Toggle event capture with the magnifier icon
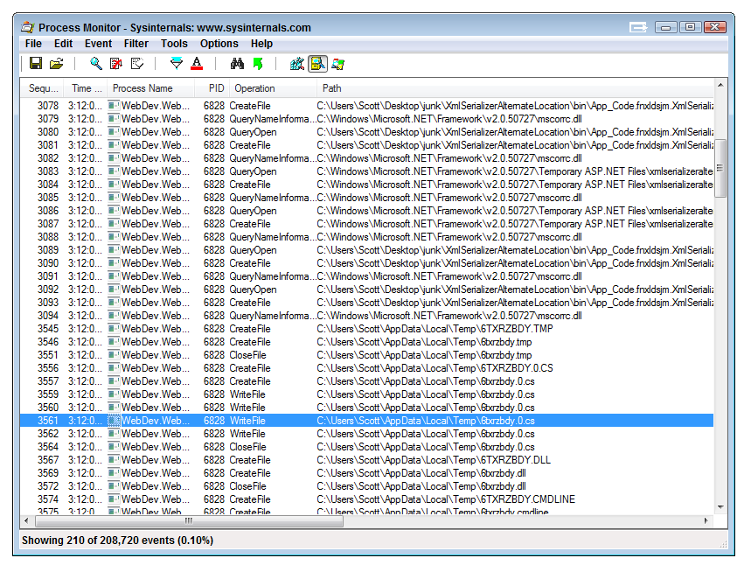The height and width of the screenshot is (572, 751). 96,63
